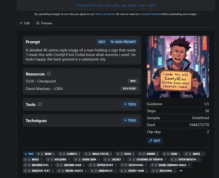Click the Resources info icon
Image resolution: width=219 pixels, height=178 pixels.
click(49, 74)
